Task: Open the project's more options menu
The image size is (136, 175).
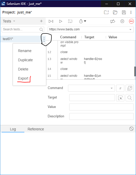Action: [x=131, y=12]
